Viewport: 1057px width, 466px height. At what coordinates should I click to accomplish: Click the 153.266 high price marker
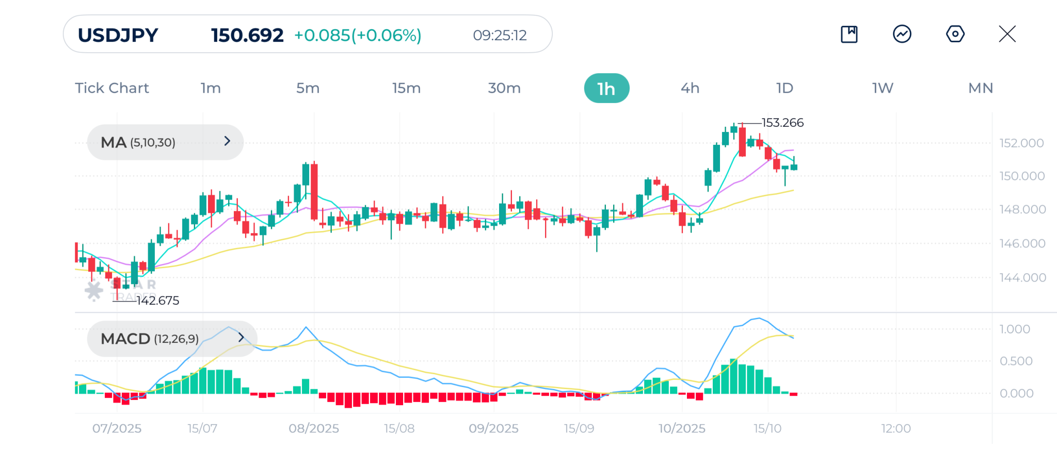click(x=782, y=123)
